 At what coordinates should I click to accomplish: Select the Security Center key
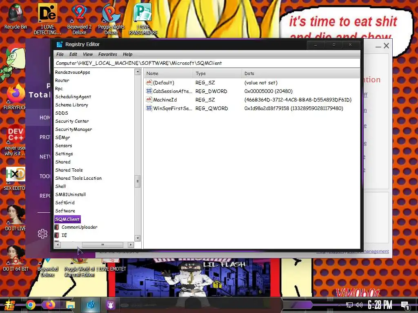(x=72, y=121)
